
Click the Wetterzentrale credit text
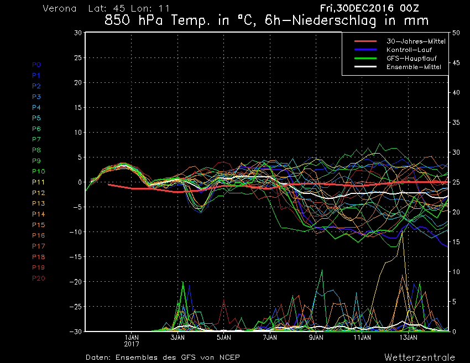(x=420, y=357)
